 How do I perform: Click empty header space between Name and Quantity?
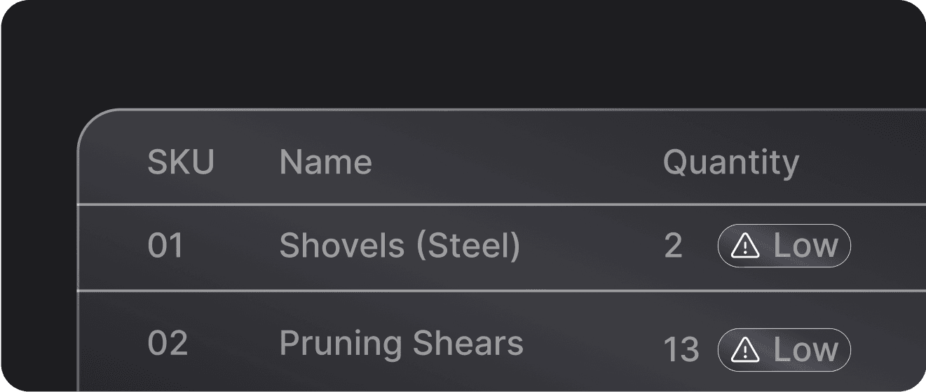[517, 162]
